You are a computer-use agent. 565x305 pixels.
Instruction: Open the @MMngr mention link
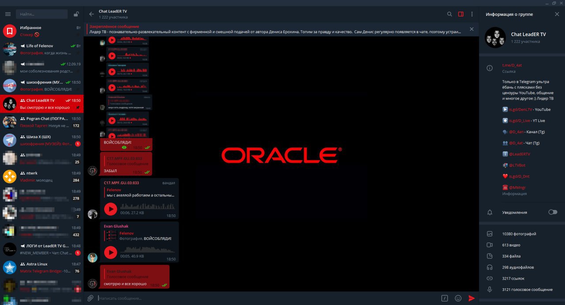coord(517,187)
